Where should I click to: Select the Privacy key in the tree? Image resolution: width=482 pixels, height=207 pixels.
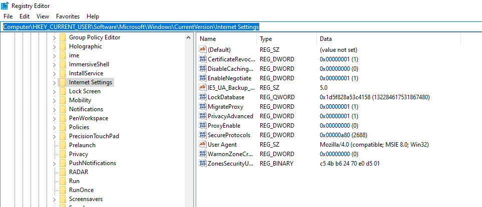[x=79, y=154]
